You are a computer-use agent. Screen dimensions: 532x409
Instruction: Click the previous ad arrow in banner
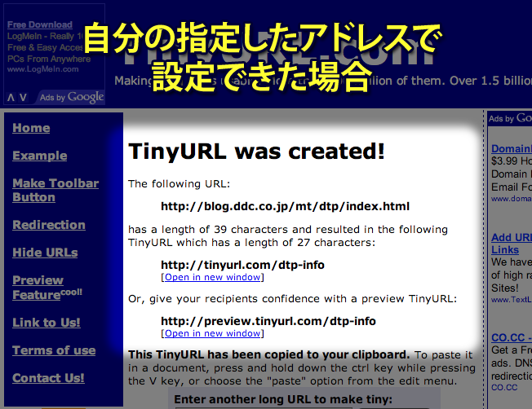coord(11,98)
